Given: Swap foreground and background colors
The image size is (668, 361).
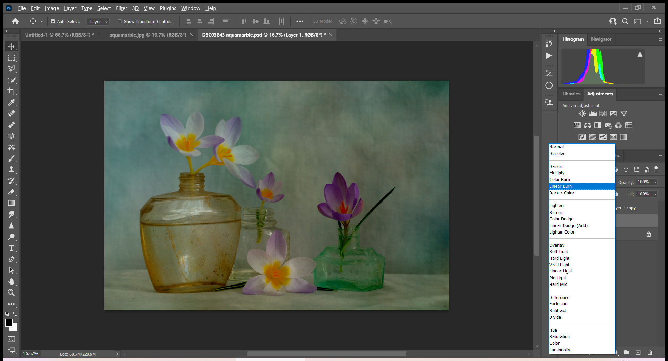Looking at the screenshot, I should [x=14, y=314].
